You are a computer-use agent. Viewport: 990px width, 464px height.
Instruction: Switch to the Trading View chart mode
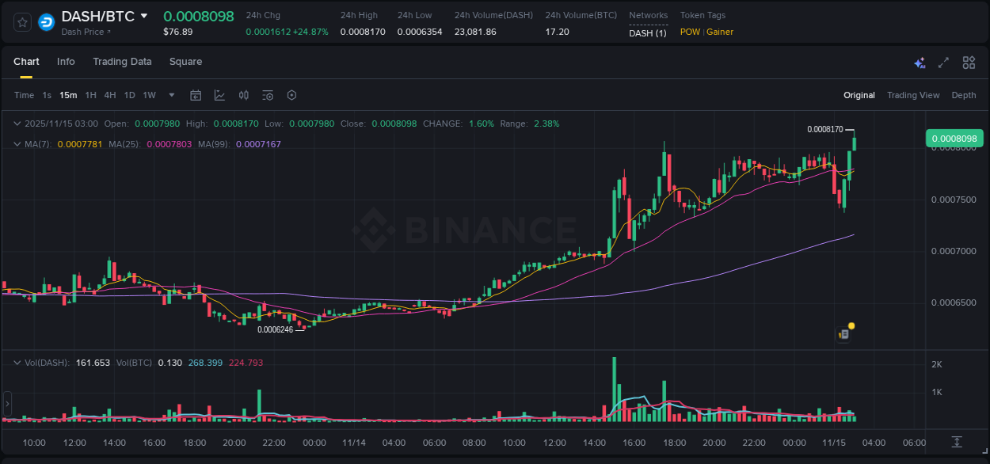(x=913, y=95)
